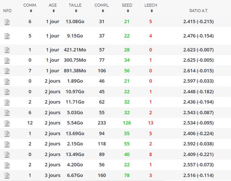This screenshot has width=231, height=181.
Task: Sort by SEED column arrows
Action: coord(128,11)
